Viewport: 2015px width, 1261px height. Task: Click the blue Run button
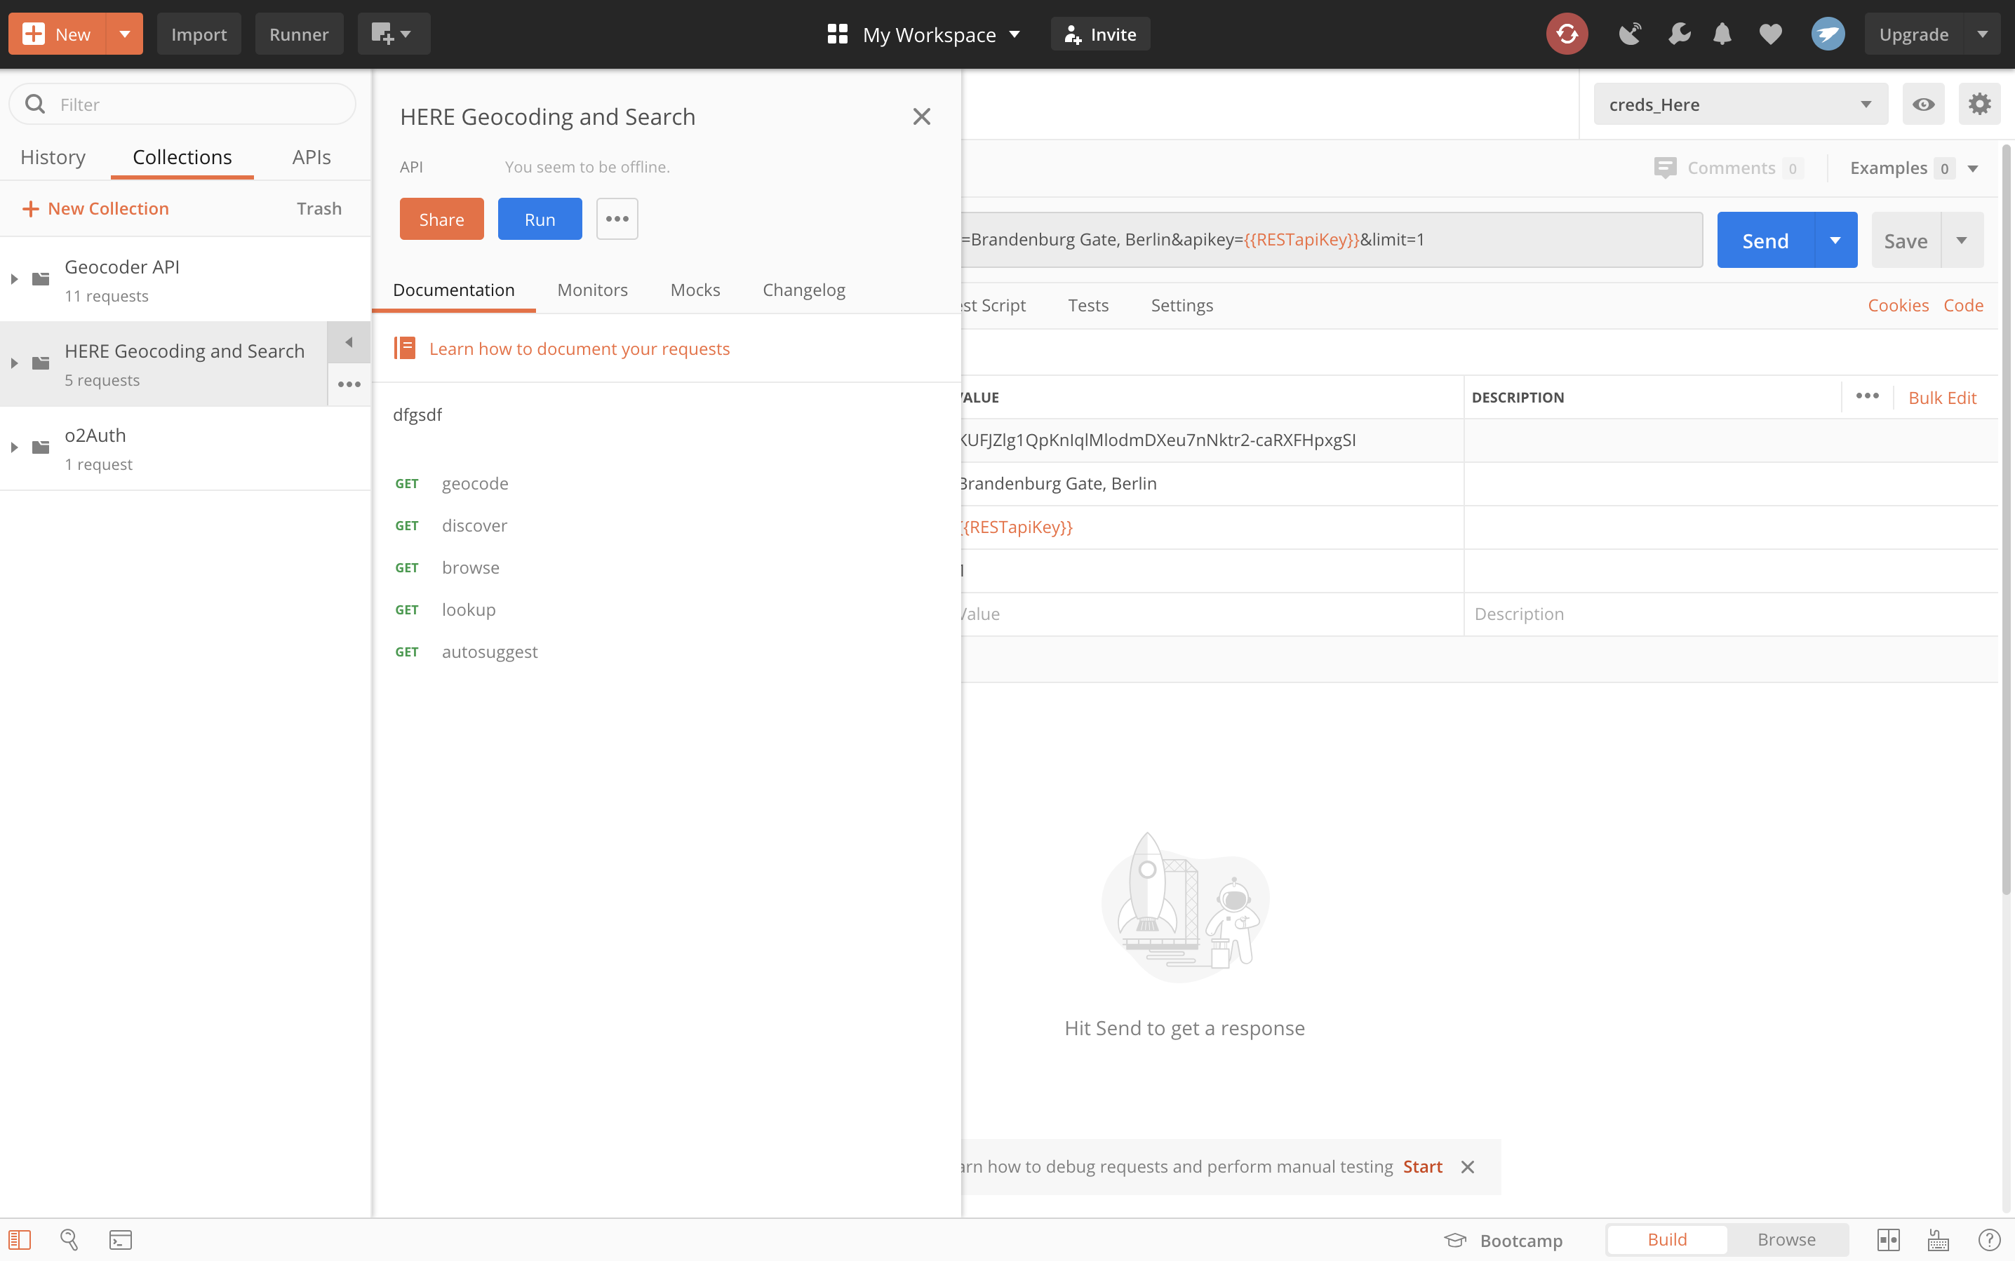click(540, 219)
